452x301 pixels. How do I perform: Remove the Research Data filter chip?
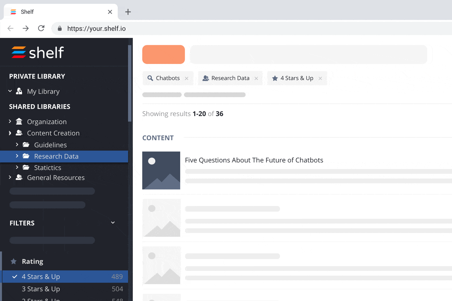click(256, 78)
